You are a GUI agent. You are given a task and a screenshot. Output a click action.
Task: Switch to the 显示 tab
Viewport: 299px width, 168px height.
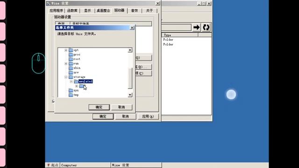point(87,11)
